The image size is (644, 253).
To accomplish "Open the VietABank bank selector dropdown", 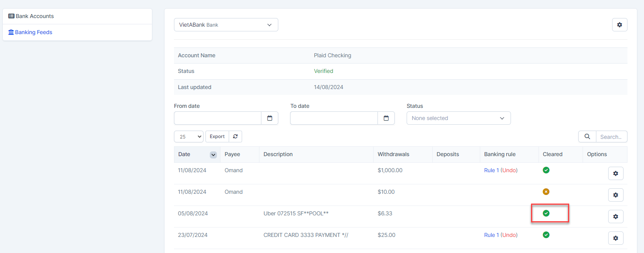I will 226,25.
